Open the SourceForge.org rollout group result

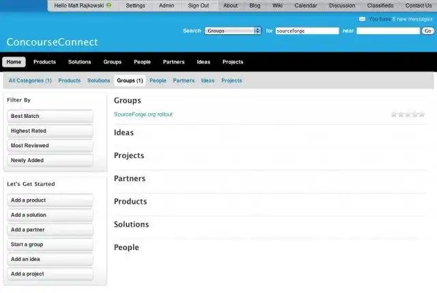point(143,114)
